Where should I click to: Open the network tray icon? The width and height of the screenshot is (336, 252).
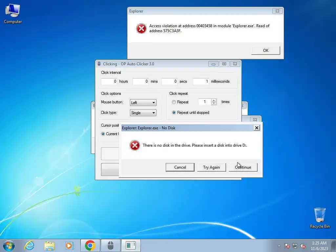[x=295, y=246]
